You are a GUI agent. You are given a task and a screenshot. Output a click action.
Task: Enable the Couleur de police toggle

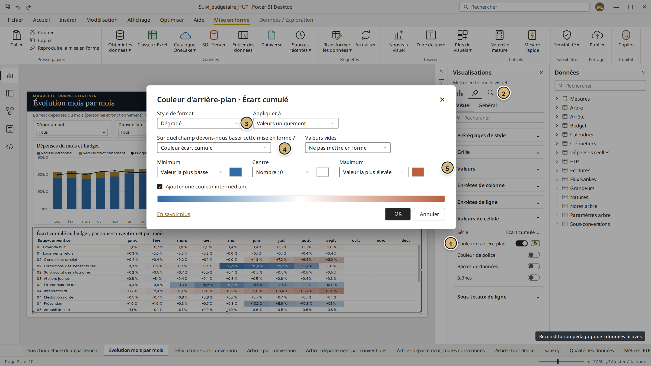click(534, 255)
